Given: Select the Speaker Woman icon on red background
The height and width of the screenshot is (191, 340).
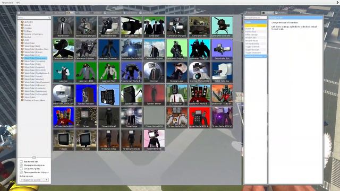Looking at the screenshot, I should point(154,95).
